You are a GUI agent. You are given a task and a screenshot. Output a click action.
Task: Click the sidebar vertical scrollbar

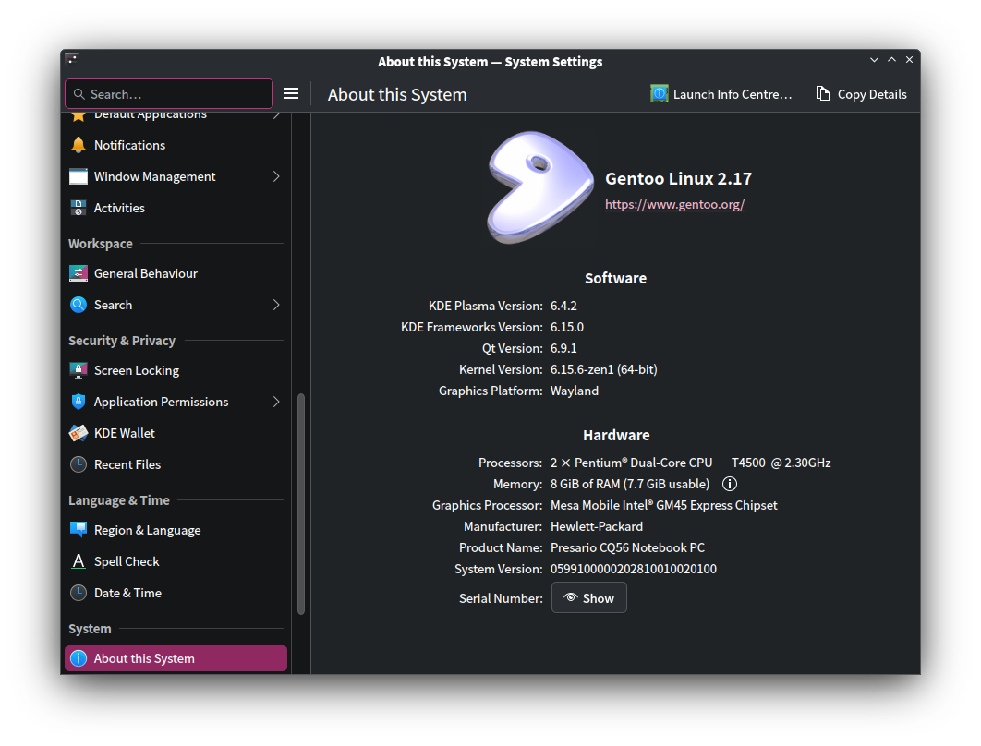coord(301,504)
